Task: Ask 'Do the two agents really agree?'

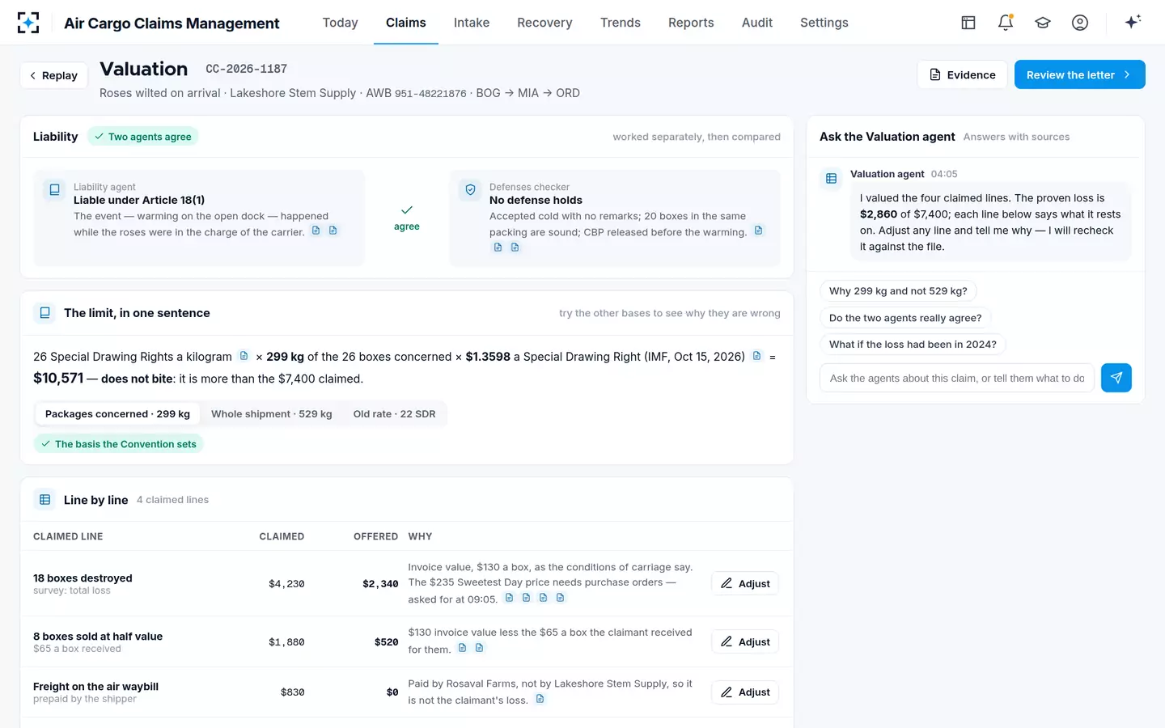Action: click(x=905, y=318)
